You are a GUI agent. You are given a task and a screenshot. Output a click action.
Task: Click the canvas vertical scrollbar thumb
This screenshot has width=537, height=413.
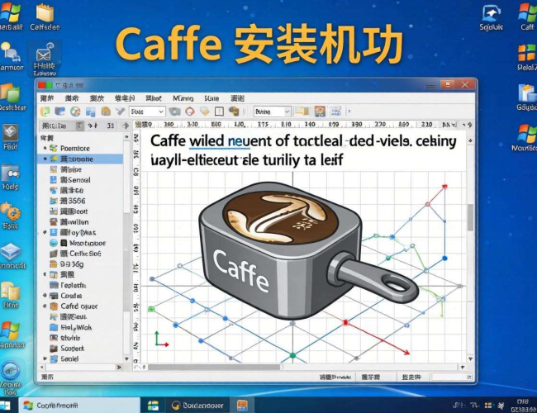pos(471,217)
